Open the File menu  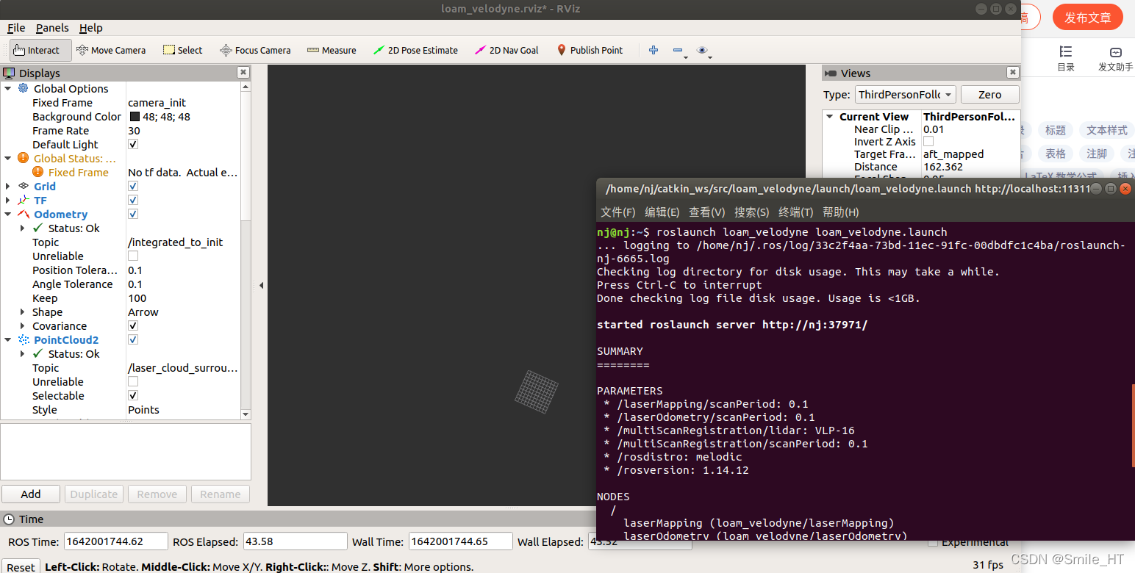16,28
